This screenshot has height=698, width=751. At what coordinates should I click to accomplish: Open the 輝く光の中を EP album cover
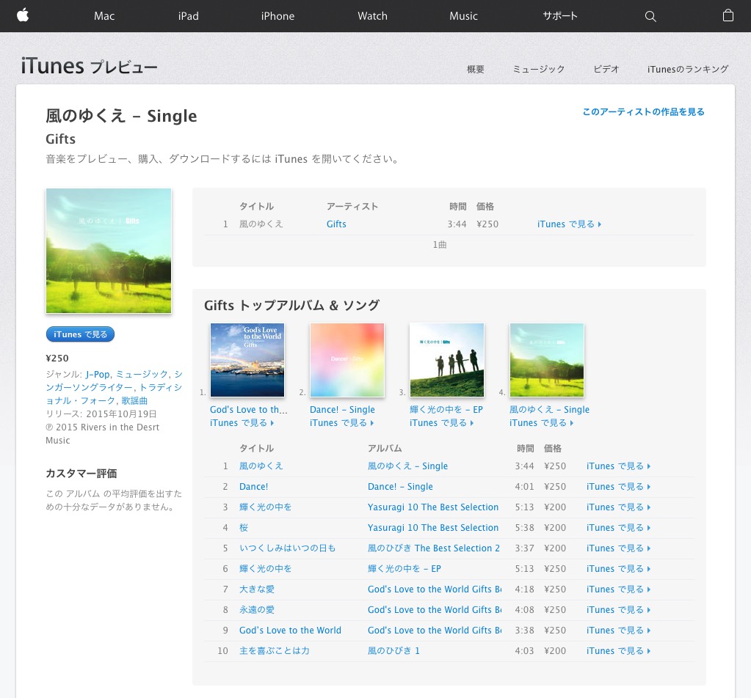click(x=447, y=360)
